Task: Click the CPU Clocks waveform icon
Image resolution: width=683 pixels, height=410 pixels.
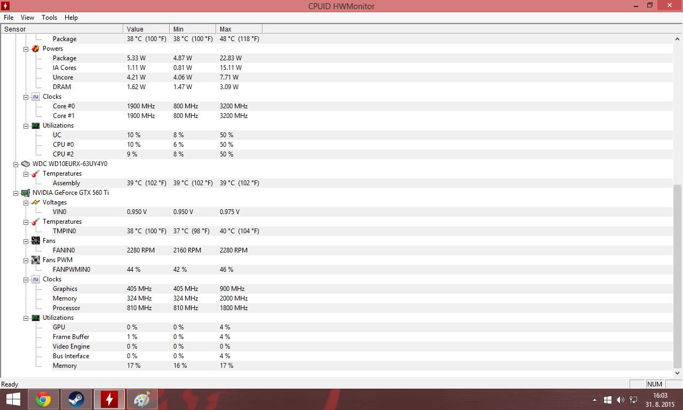Action: pos(36,97)
